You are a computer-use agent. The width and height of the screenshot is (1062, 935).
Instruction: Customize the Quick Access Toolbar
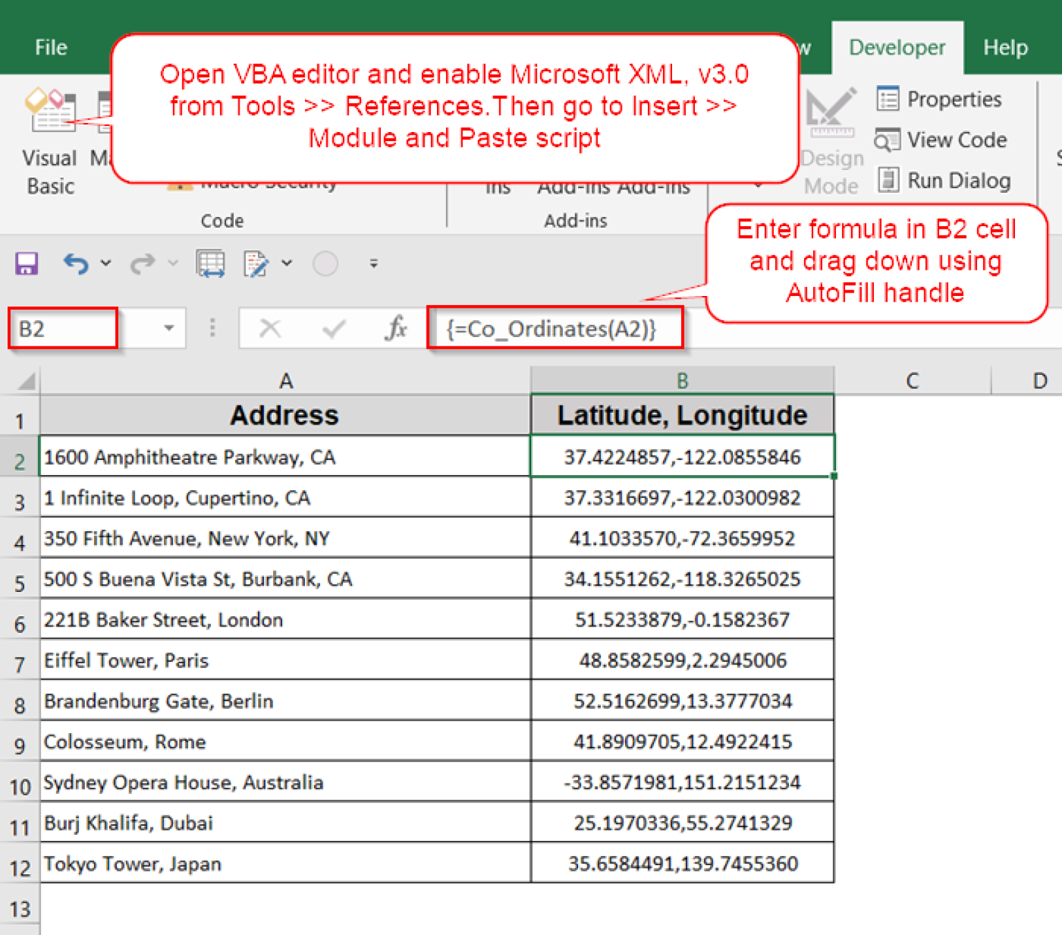tap(373, 263)
